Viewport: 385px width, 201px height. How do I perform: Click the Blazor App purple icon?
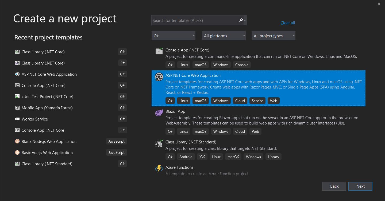pyautogui.click(x=159, y=113)
